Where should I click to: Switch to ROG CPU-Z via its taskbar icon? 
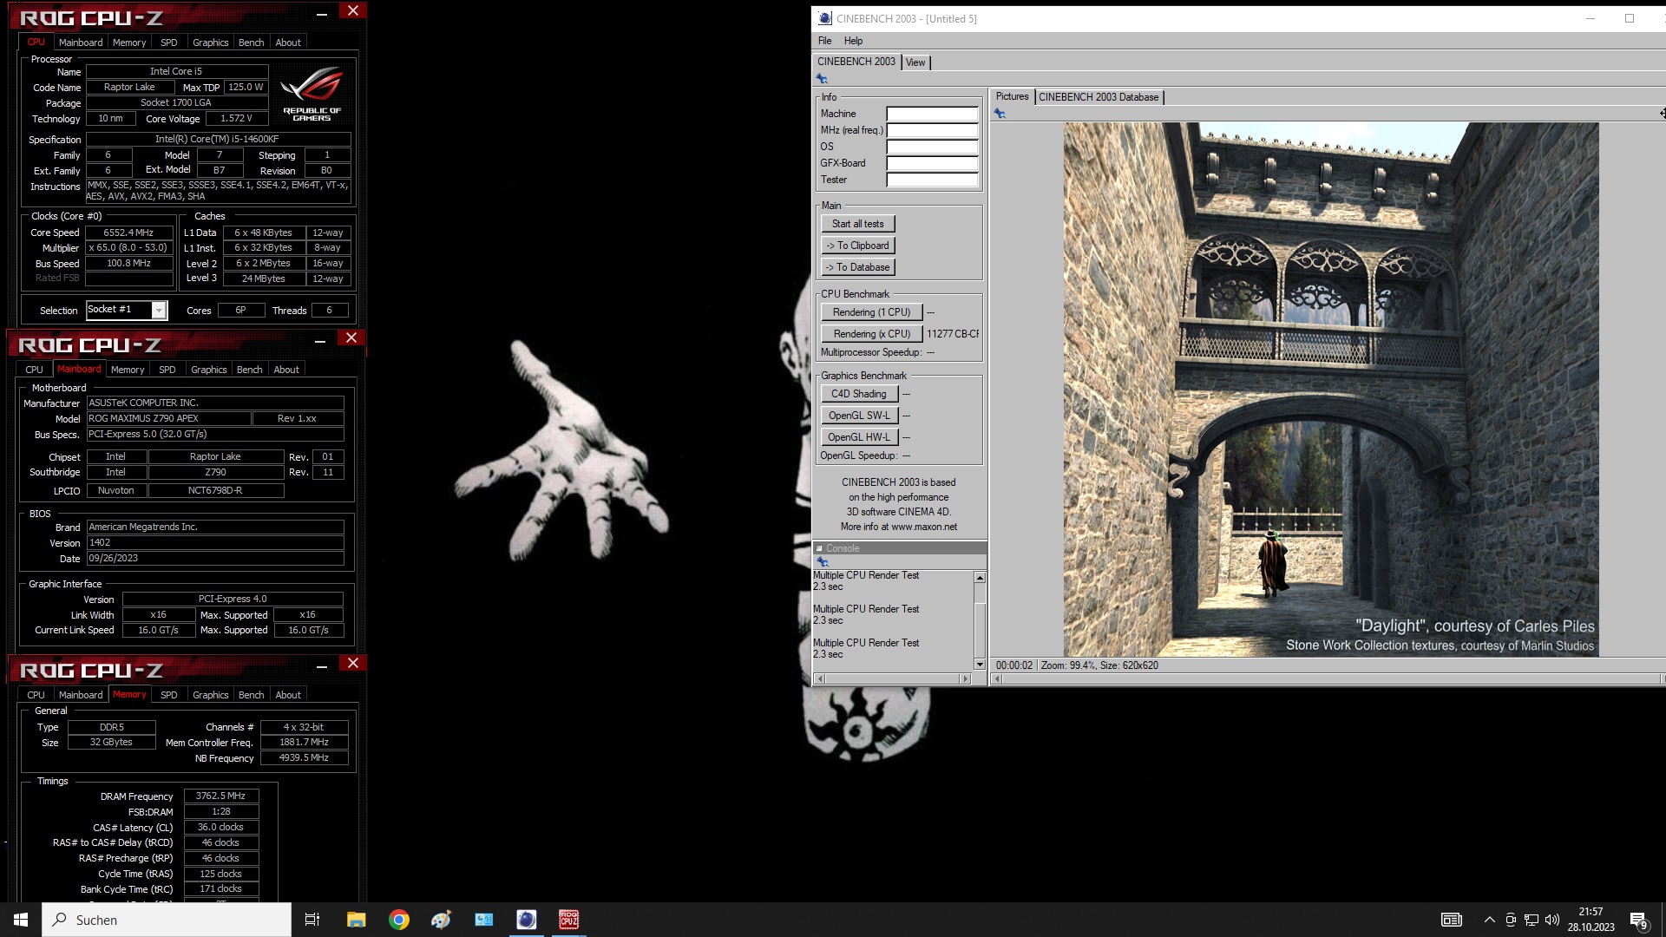(569, 920)
